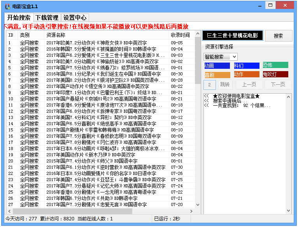Pick the orange 喜剧 genre tag
Screen dimensions: 298x227
tap(217, 75)
